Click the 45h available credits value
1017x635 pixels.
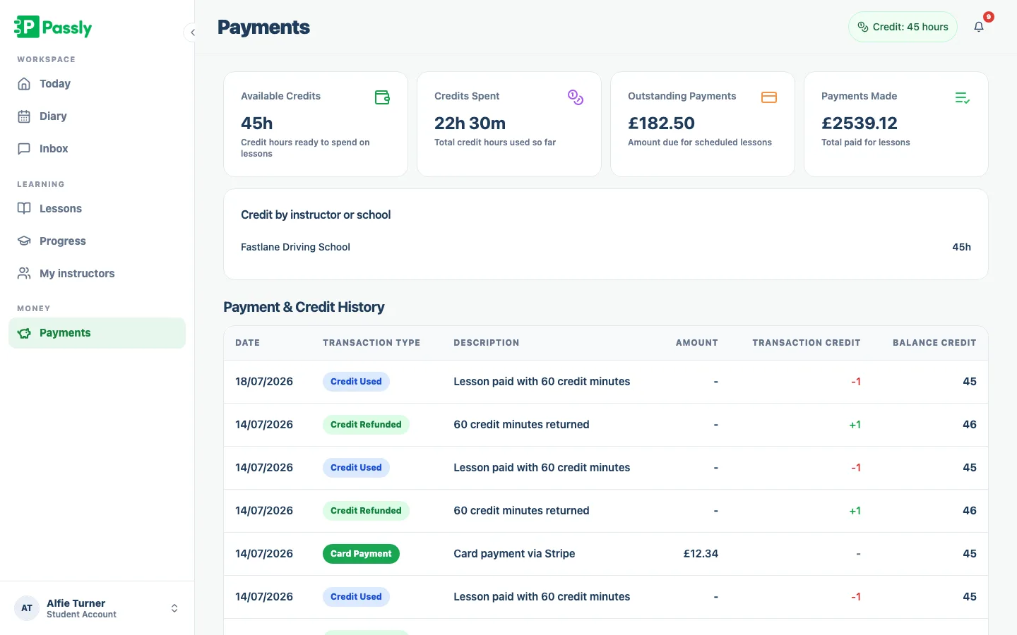pyautogui.click(x=256, y=123)
